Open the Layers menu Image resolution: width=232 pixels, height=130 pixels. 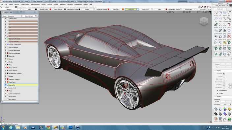pos(43,5)
